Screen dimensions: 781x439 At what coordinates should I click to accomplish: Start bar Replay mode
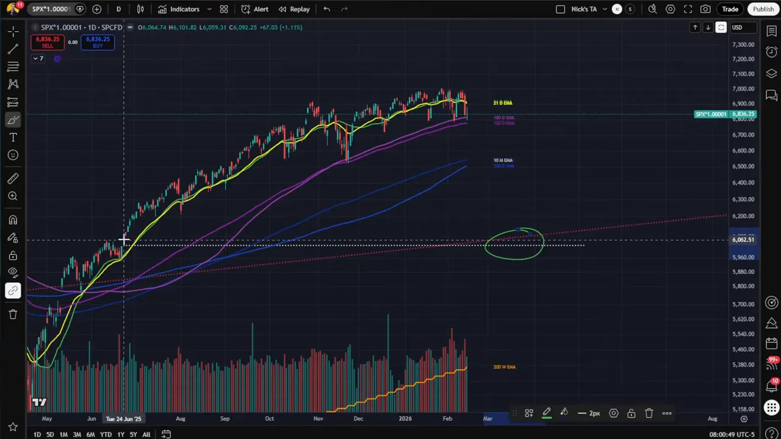[x=295, y=9]
